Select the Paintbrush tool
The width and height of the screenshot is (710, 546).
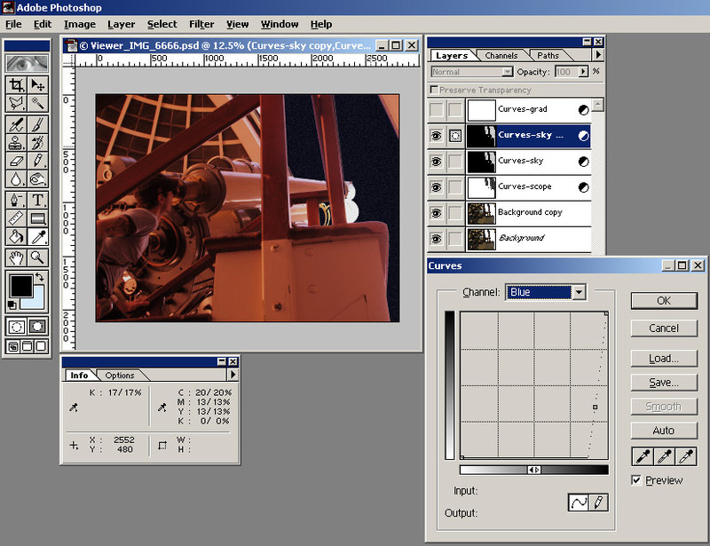pos(38,124)
